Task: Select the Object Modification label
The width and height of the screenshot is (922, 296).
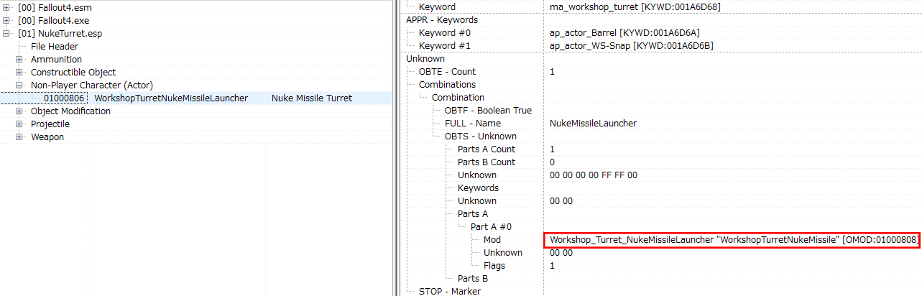Action: tap(70, 111)
